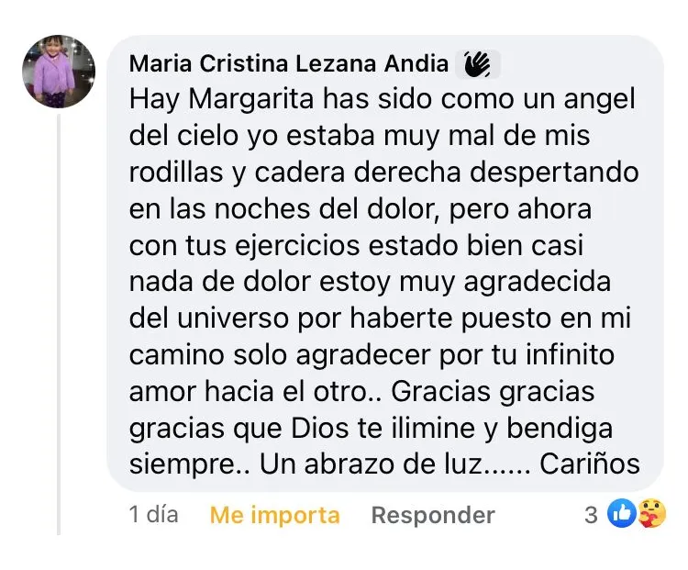
Task: Click 'rodillas' in the comment text
Action: [176, 173]
